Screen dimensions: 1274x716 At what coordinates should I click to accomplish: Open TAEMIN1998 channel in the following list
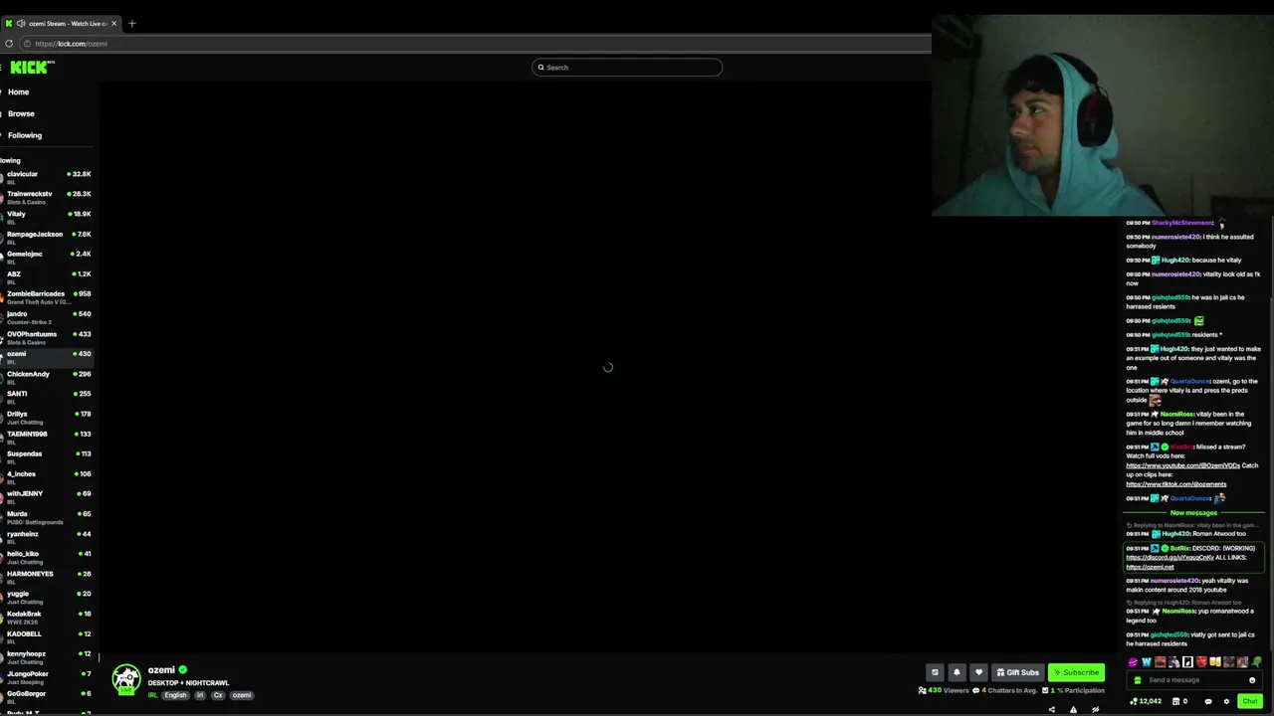click(48, 437)
